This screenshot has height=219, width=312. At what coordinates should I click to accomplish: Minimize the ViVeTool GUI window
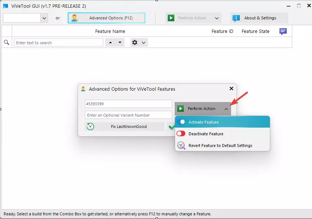(x=289, y=6)
